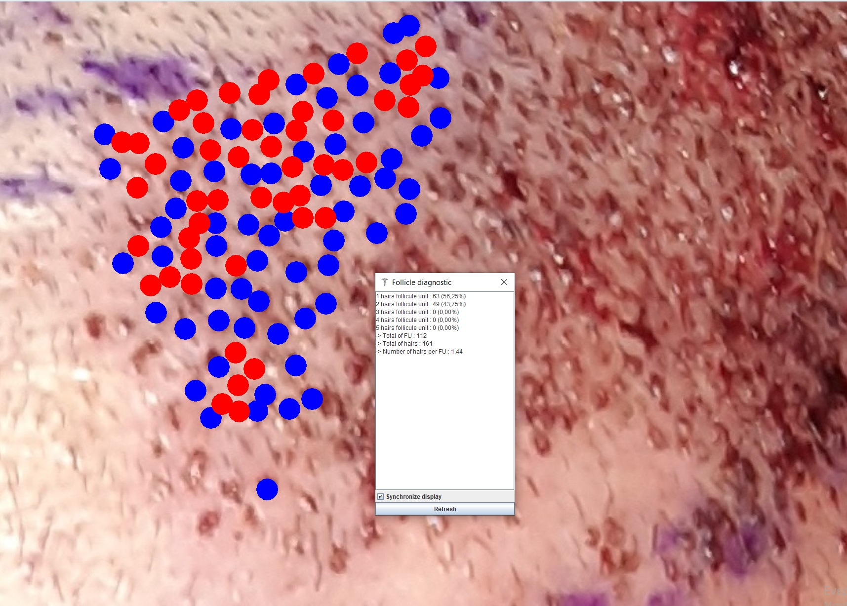847x606 pixels.
Task: Select the topmost red follicle marker
Action: (426, 46)
